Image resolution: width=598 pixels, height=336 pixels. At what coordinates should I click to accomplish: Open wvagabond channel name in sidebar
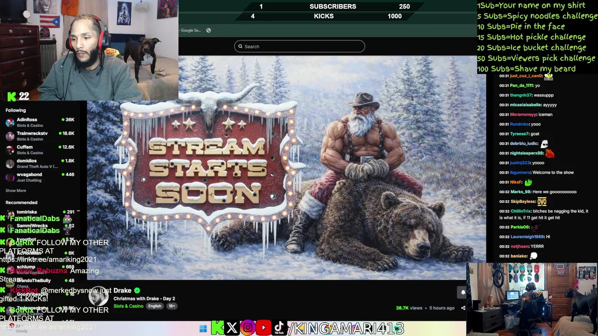tap(29, 175)
